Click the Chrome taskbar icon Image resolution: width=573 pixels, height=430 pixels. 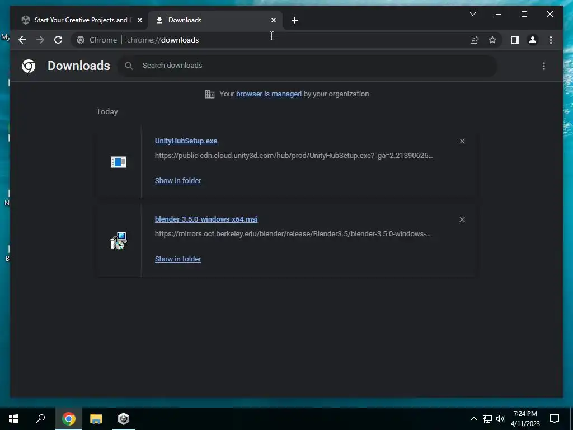tap(69, 419)
